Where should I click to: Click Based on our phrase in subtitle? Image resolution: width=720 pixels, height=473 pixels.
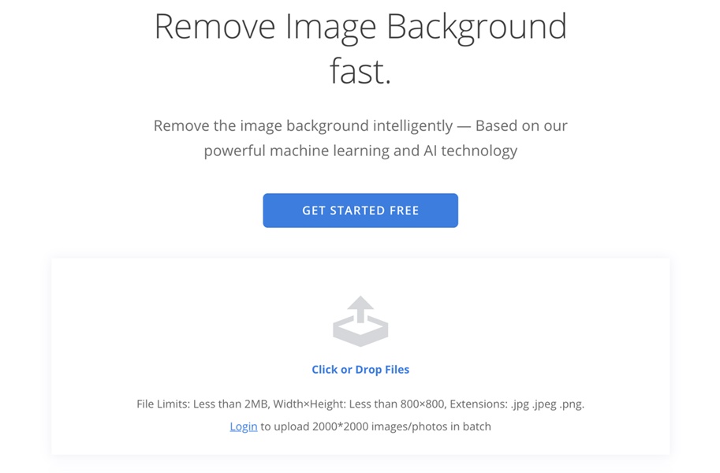[521, 126]
